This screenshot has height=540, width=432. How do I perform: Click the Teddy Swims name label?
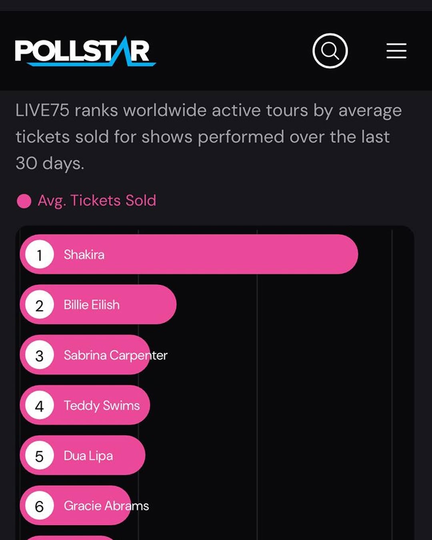click(x=102, y=406)
